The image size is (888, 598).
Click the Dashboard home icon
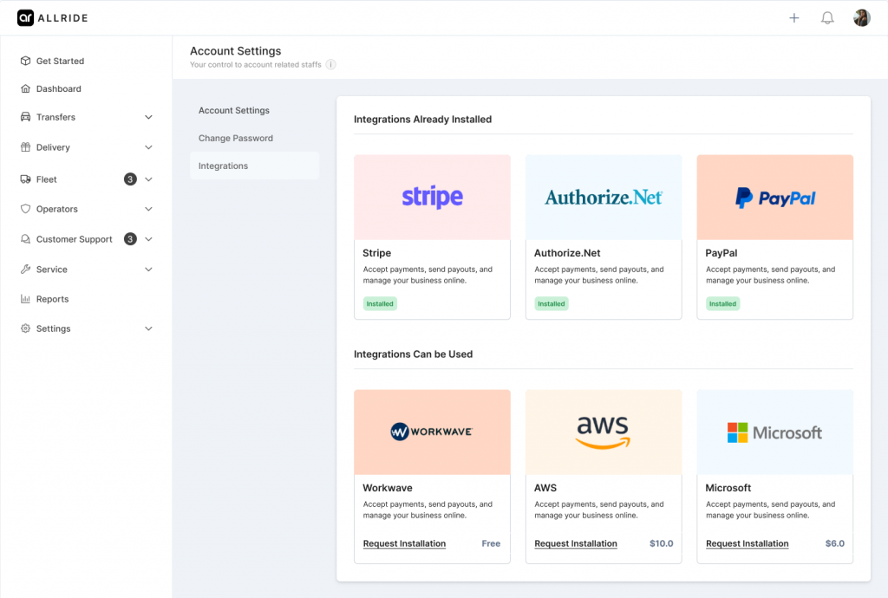pos(25,88)
